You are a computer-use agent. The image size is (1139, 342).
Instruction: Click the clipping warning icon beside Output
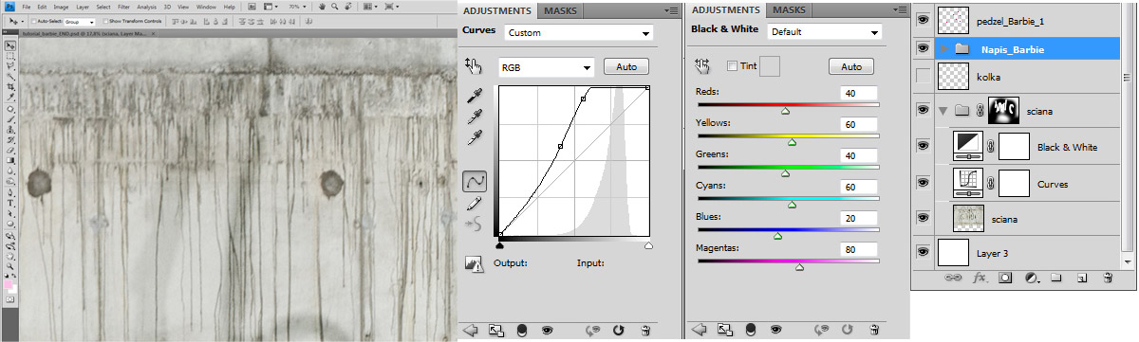[475, 264]
